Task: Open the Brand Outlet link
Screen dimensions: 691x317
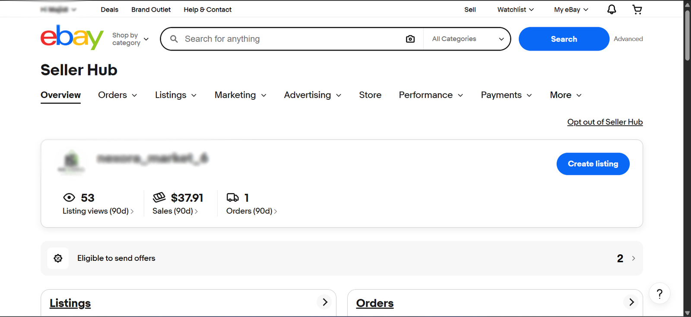Action: click(x=151, y=10)
